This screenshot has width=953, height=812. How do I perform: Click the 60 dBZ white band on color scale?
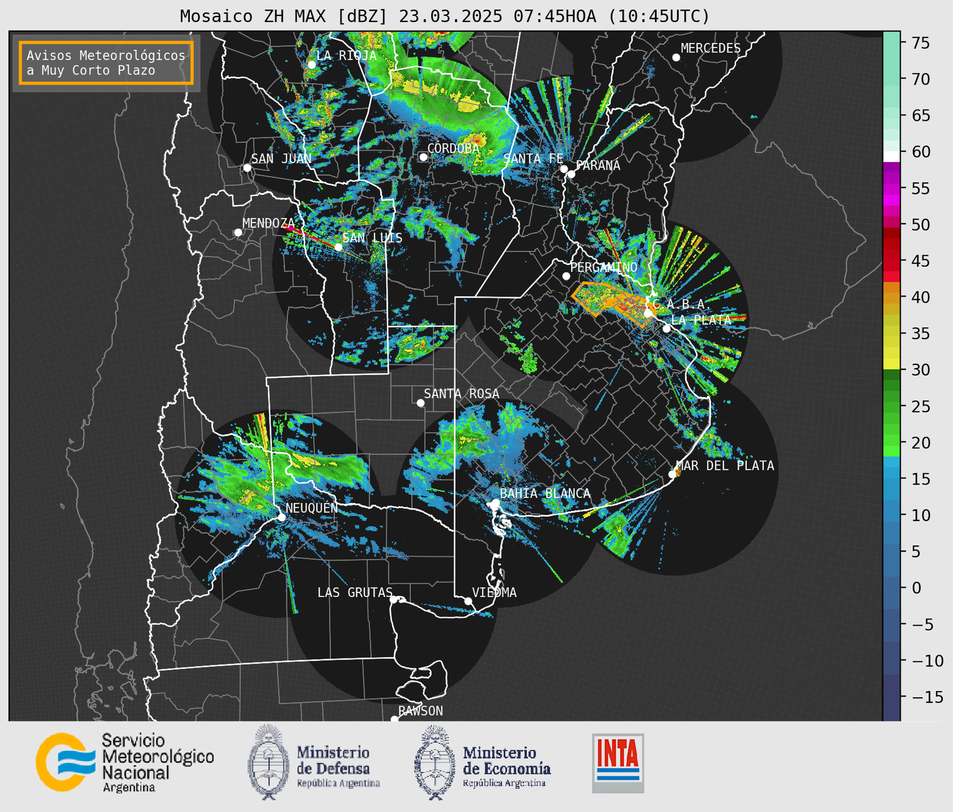[x=891, y=157]
